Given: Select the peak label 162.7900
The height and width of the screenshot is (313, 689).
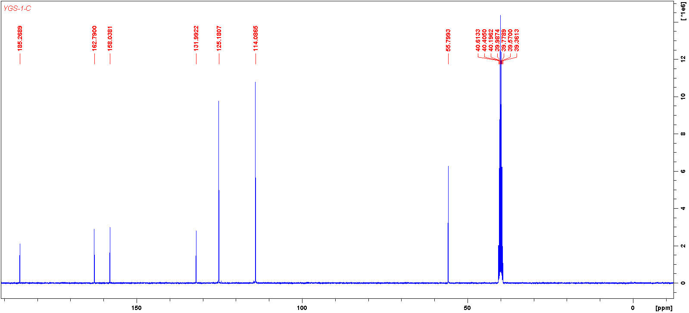Looking at the screenshot, I should tap(94, 38).
